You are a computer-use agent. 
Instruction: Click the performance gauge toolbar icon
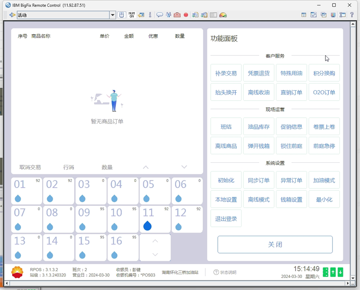click(223, 15)
